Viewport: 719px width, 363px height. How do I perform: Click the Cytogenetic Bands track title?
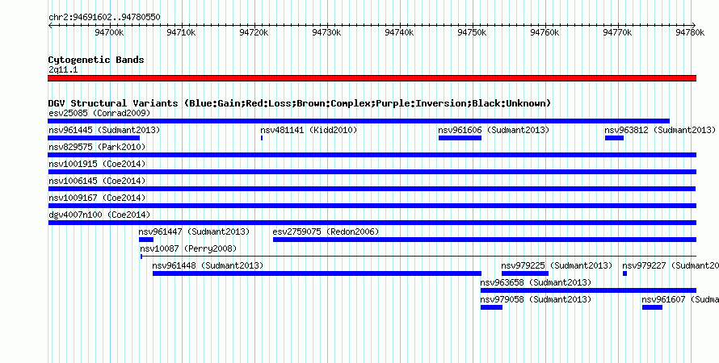tap(96, 60)
